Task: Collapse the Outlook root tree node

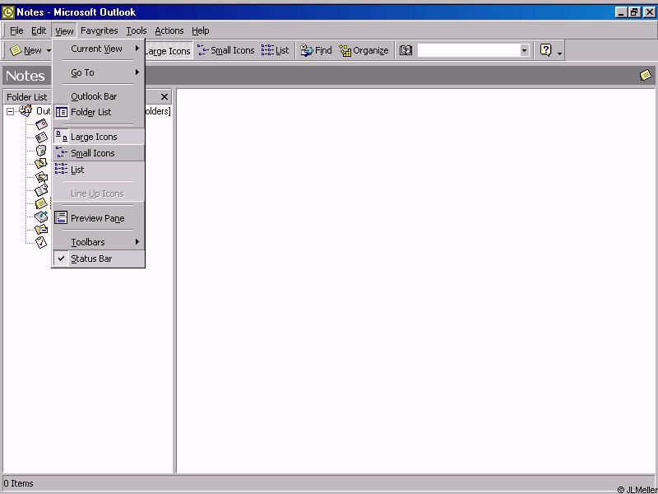Action: point(11,111)
